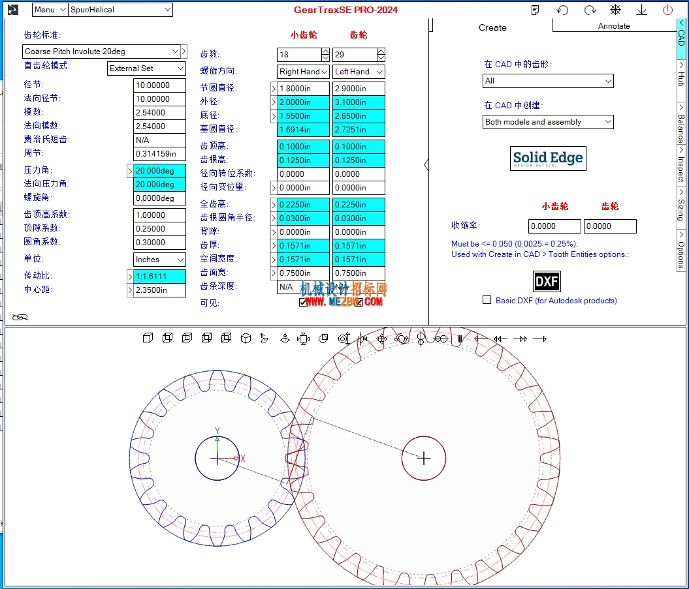Image resolution: width=689 pixels, height=589 pixels.
Task: Click the DXF export button
Action: tap(547, 281)
